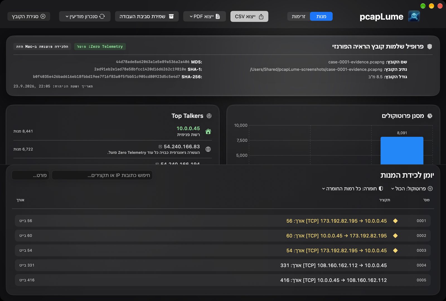Image resolution: width=446 pixels, height=301 pixels.
Task: Click the Zero Telemetry status badge
Action: click(100, 46)
